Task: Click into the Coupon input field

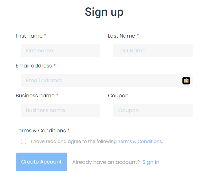Action: pos(153,111)
